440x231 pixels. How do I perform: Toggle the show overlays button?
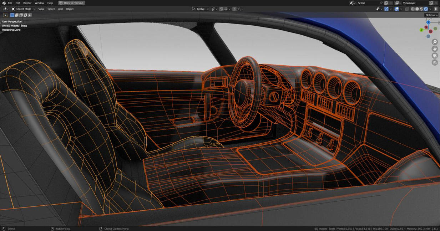point(397,9)
